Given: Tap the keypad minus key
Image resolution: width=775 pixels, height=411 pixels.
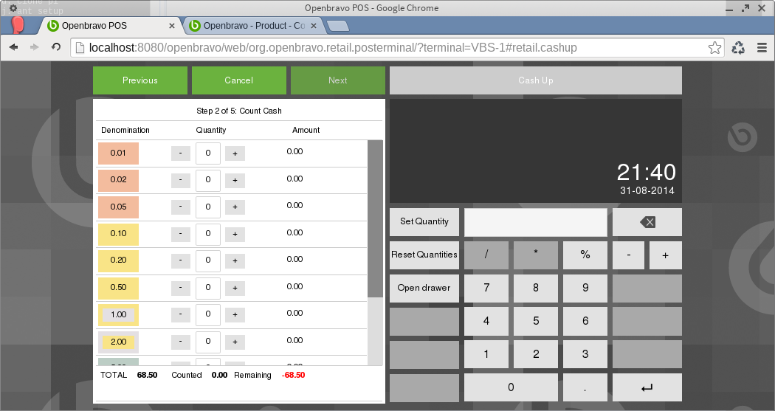Looking at the screenshot, I should tap(629, 255).
